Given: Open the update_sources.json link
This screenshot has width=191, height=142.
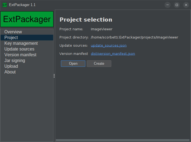Looking at the screenshot, I should (109, 45).
